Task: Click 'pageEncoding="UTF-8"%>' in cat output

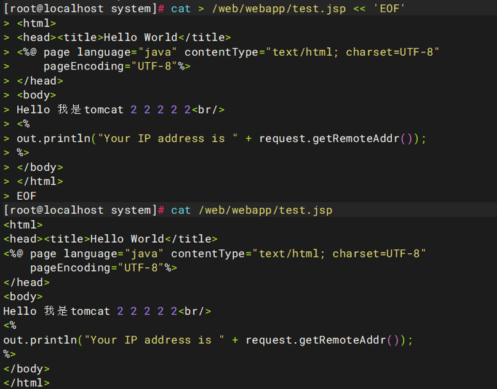Action: [x=104, y=268]
